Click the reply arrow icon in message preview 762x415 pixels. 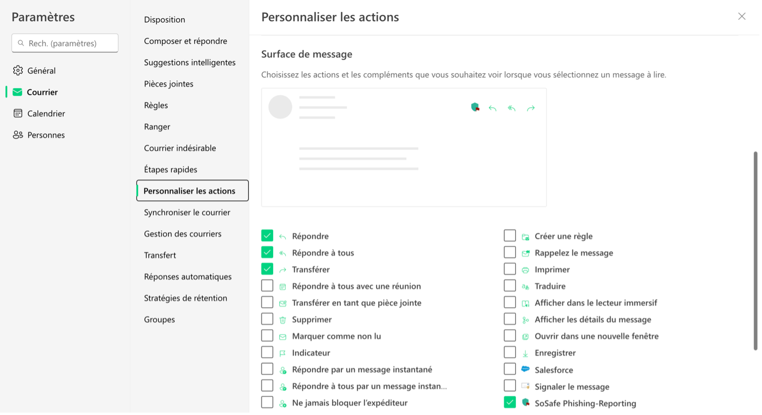(x=493, y=108)
